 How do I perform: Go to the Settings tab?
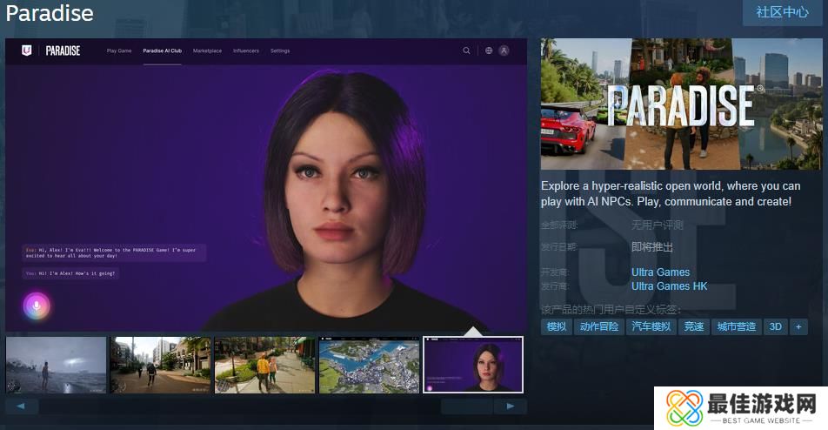(280, 51)
